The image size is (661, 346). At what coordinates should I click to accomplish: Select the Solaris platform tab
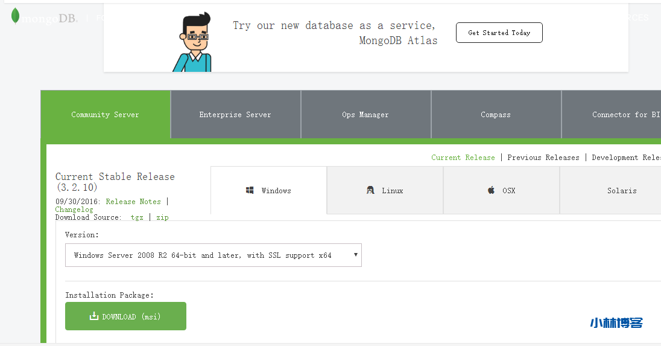coord(610,190)
